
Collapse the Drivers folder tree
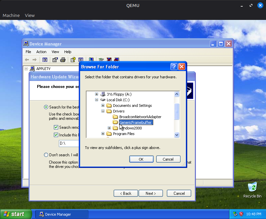(x=103, y=111)
